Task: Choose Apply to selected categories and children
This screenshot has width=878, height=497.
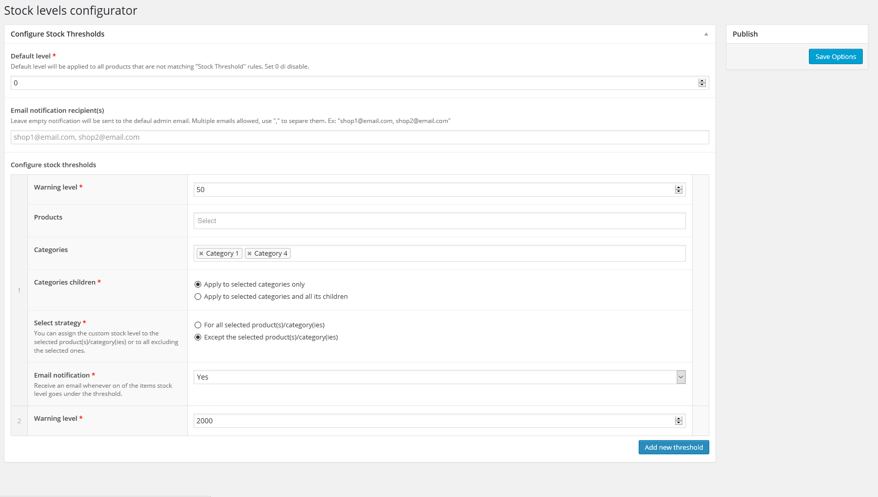Action: (198, 297)
